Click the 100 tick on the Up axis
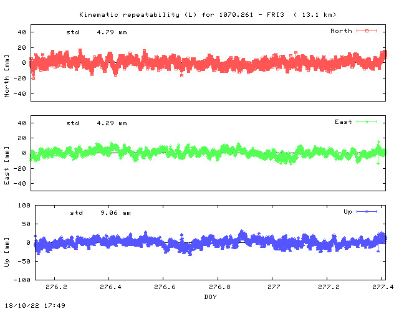 (x=24, y=205)
